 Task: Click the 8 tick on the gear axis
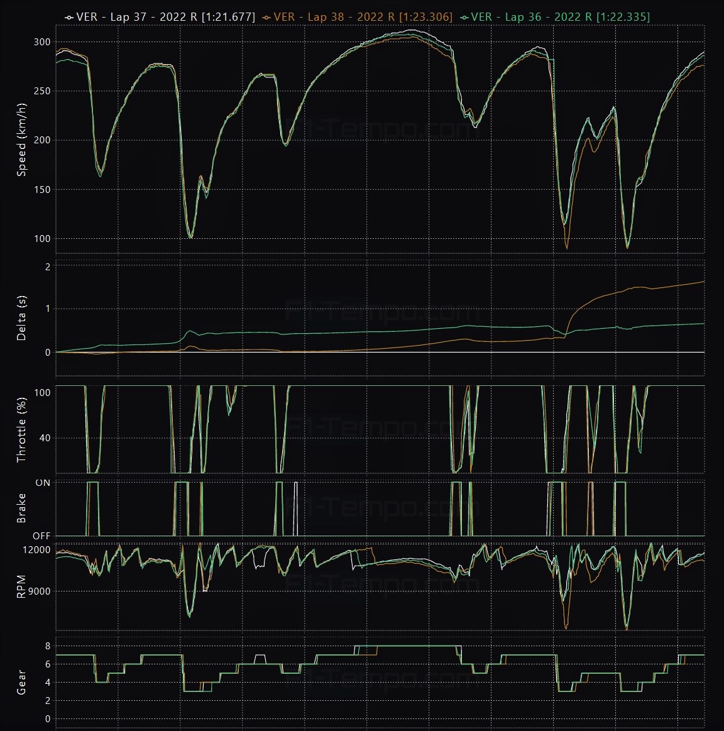47,646
